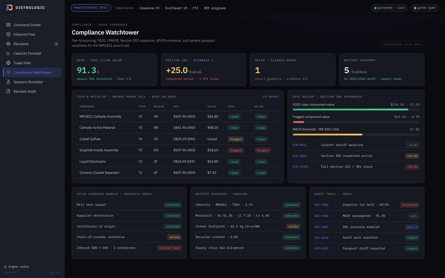
Task: Click the Decisions badge showing 2
Action: (56, 44)
